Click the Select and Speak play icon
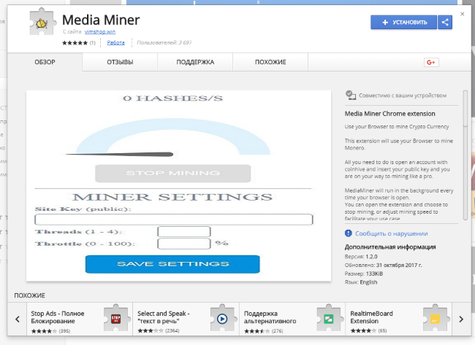This screenshot has width=475, height=345. 221,319
